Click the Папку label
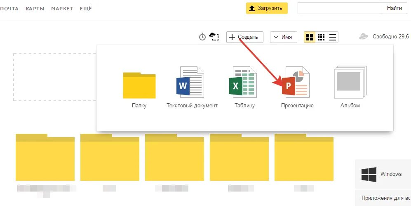411x206 pixels. 139,106
